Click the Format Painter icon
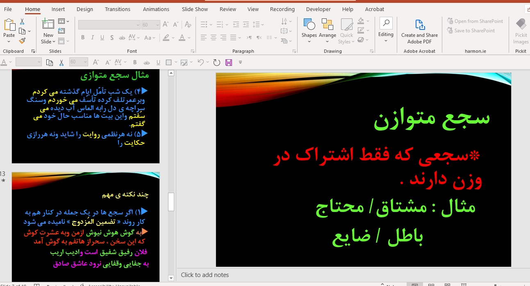 point(23,41)
